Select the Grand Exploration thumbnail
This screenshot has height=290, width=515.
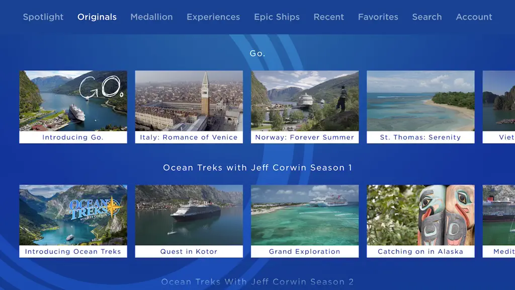[305, 215]
